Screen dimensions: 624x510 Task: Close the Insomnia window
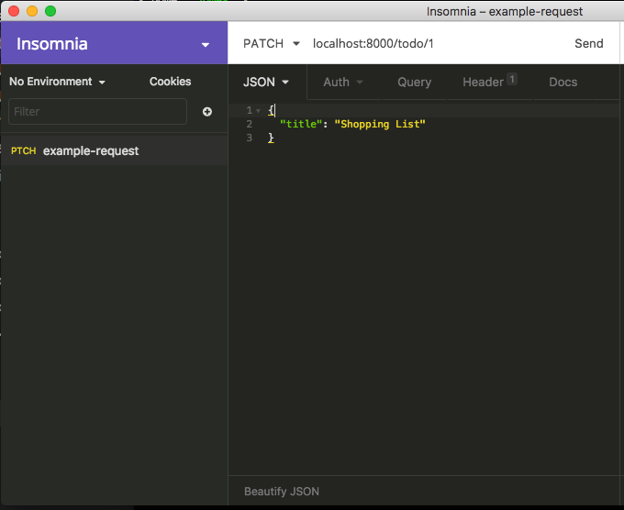[x=13, y=11]
